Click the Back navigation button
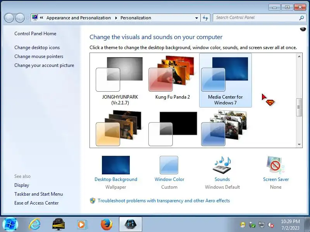The width and height of the screenshot is (310, 232). pos(9,18)
